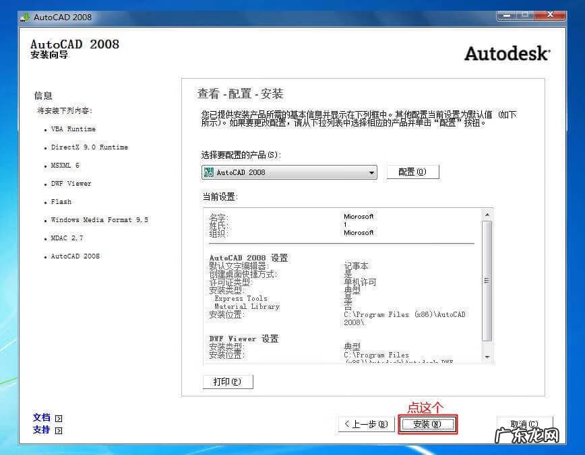Click the '当前设置:' label
Image resolution: width=585 pixels, height=455 pixels.
point(220,197)
